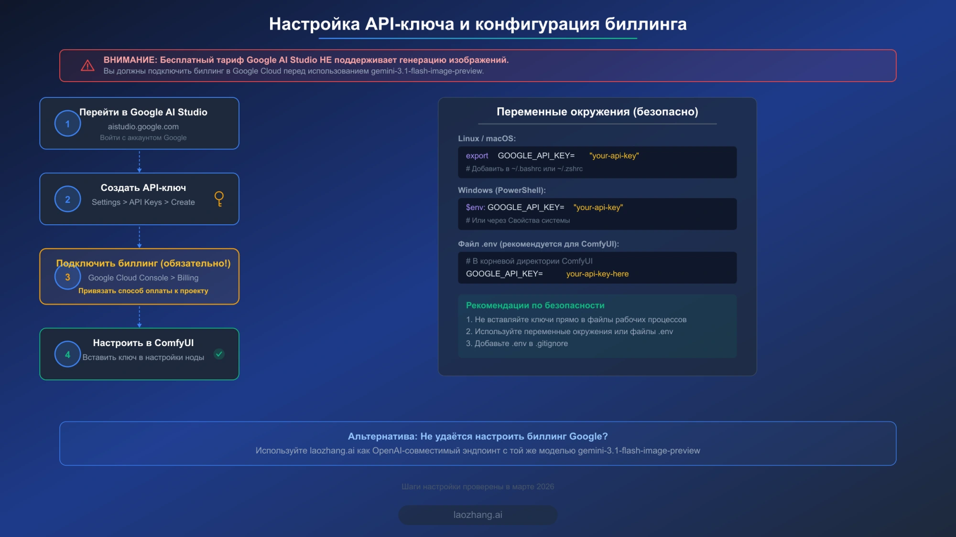
Task: Click comment # Добавить в ~/.bashrc или ~/.zshrc
Action: (524, 168)
